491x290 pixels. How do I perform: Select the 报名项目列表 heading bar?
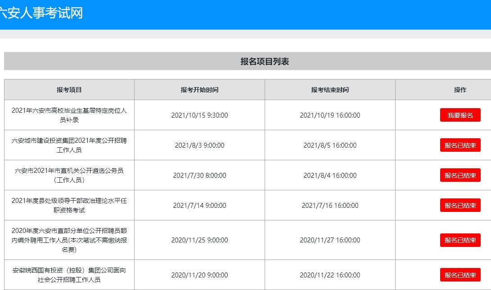[265, 62]
